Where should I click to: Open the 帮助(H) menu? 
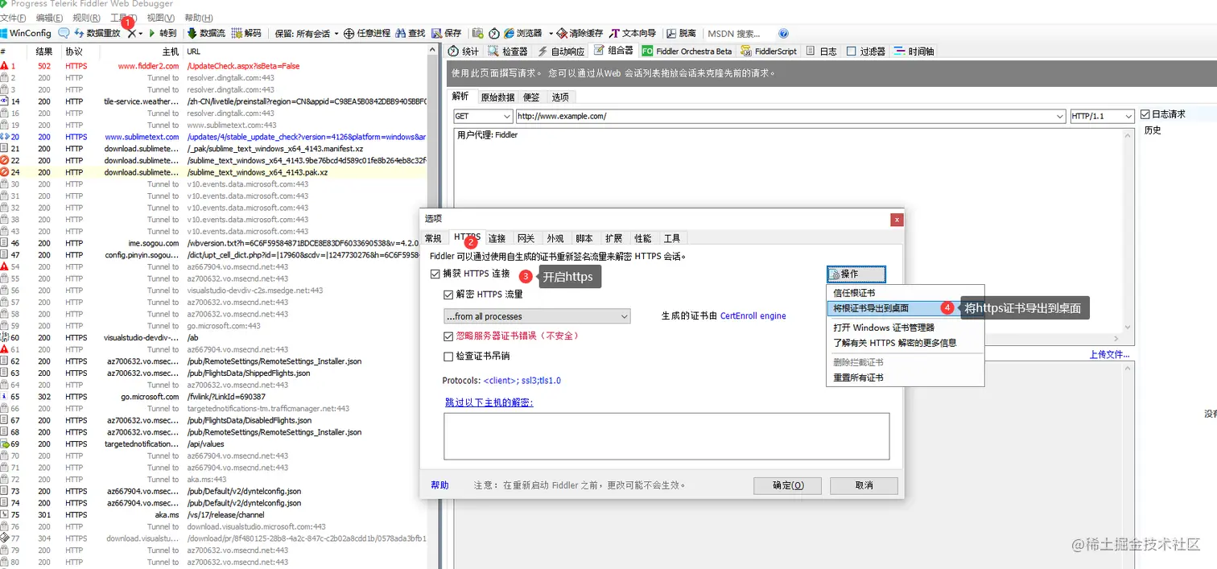click(199, 18)
